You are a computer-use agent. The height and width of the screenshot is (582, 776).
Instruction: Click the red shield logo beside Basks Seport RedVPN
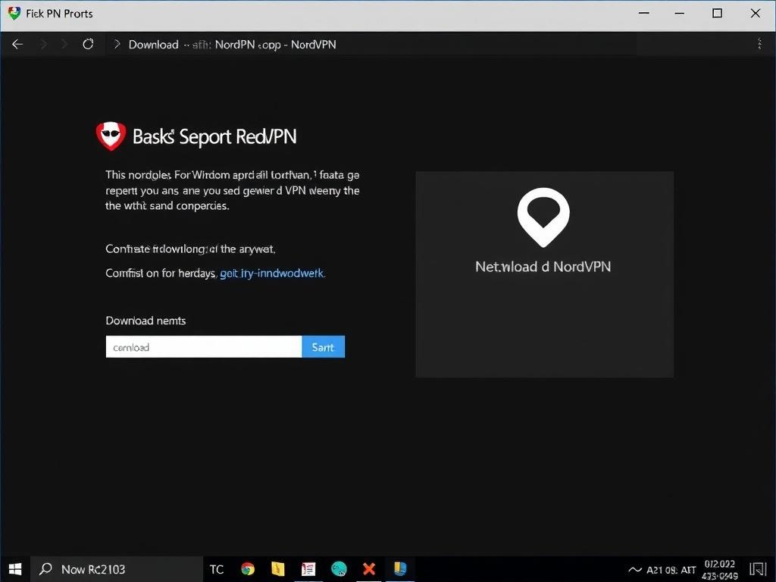pos(111,136)
